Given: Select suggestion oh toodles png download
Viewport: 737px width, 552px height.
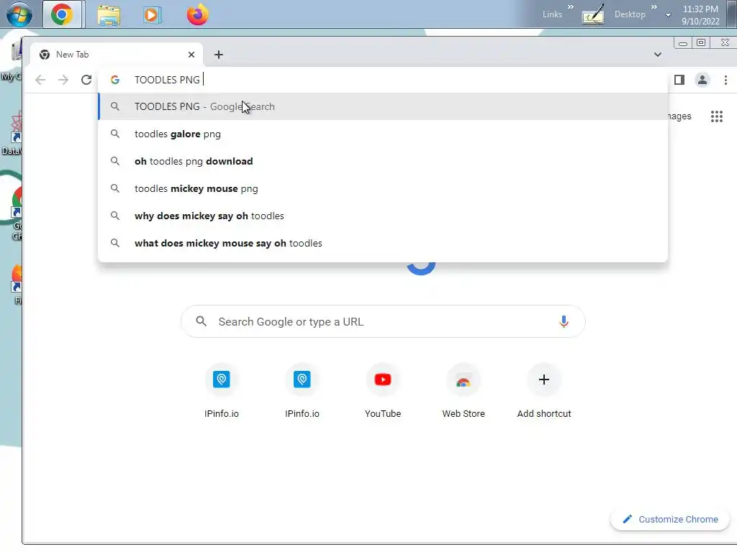Looking at the screenshot, I should 383,161.
